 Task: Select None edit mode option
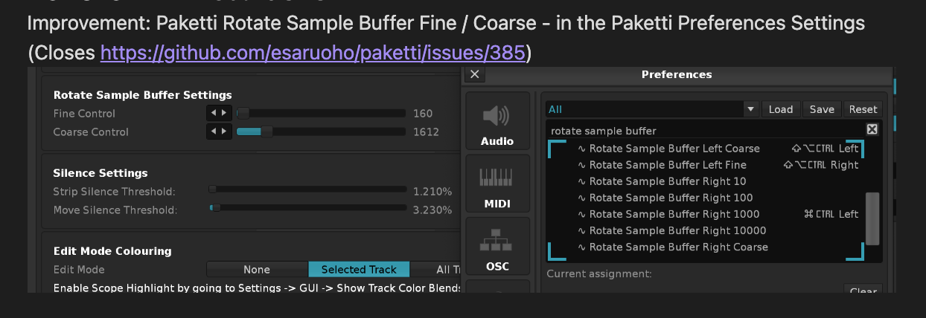click(x=257, y=270)
